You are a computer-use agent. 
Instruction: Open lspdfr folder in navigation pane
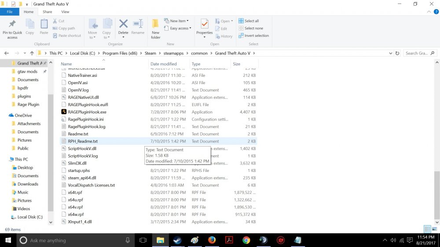click(23, 88)
